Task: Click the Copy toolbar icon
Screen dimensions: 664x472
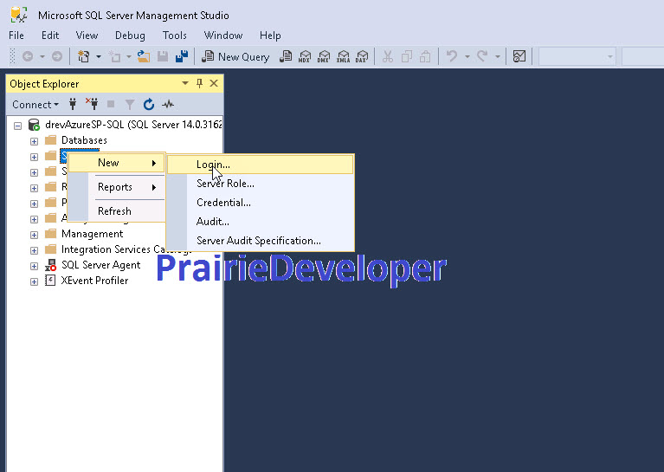Action: pos(407,56)
